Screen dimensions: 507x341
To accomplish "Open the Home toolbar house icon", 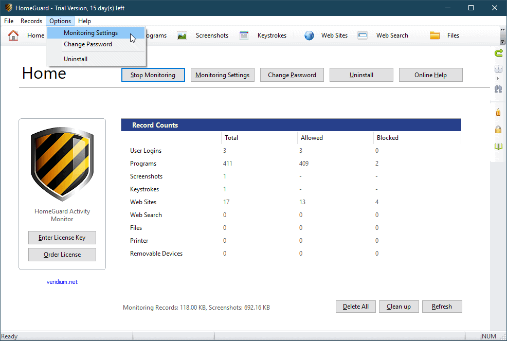I will point(13,35).
